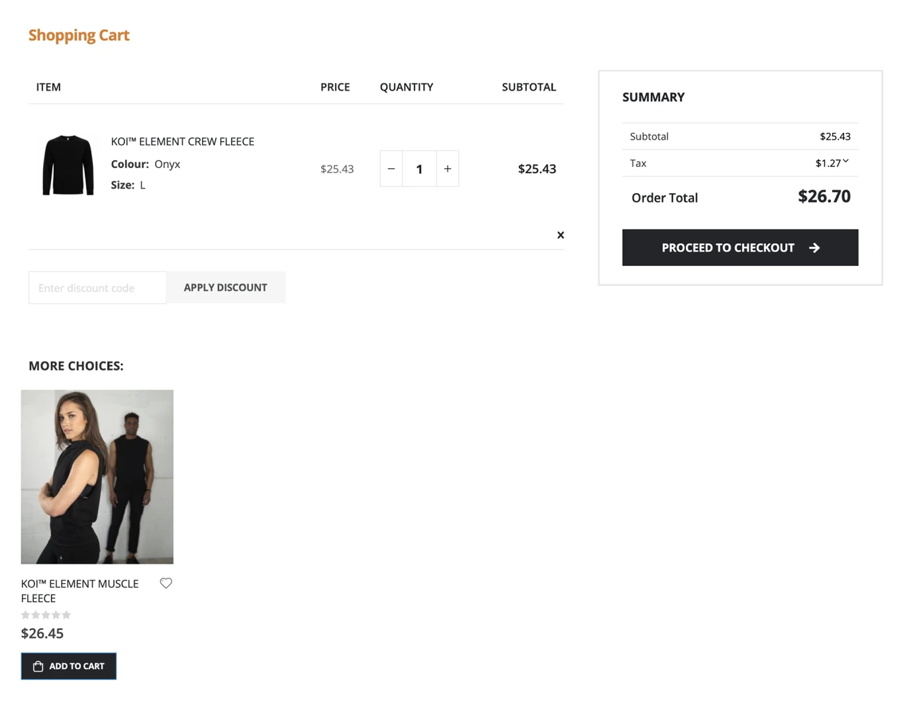Click the quantity field showing 1
Screen dimensions: 911x708
[419, 169]
